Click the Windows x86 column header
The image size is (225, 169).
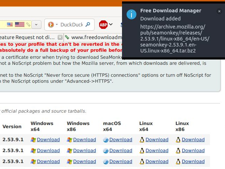point(78,126)
